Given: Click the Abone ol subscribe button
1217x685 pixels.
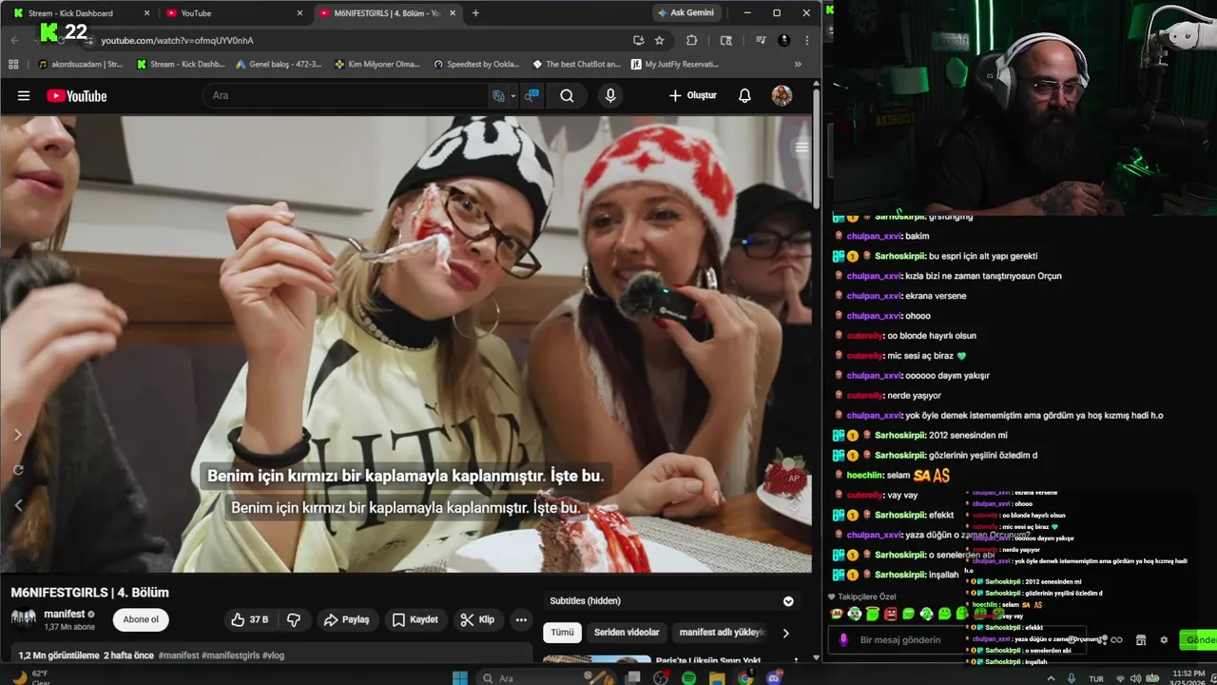Looking at the screenshot, I should [x=141, y=619].
